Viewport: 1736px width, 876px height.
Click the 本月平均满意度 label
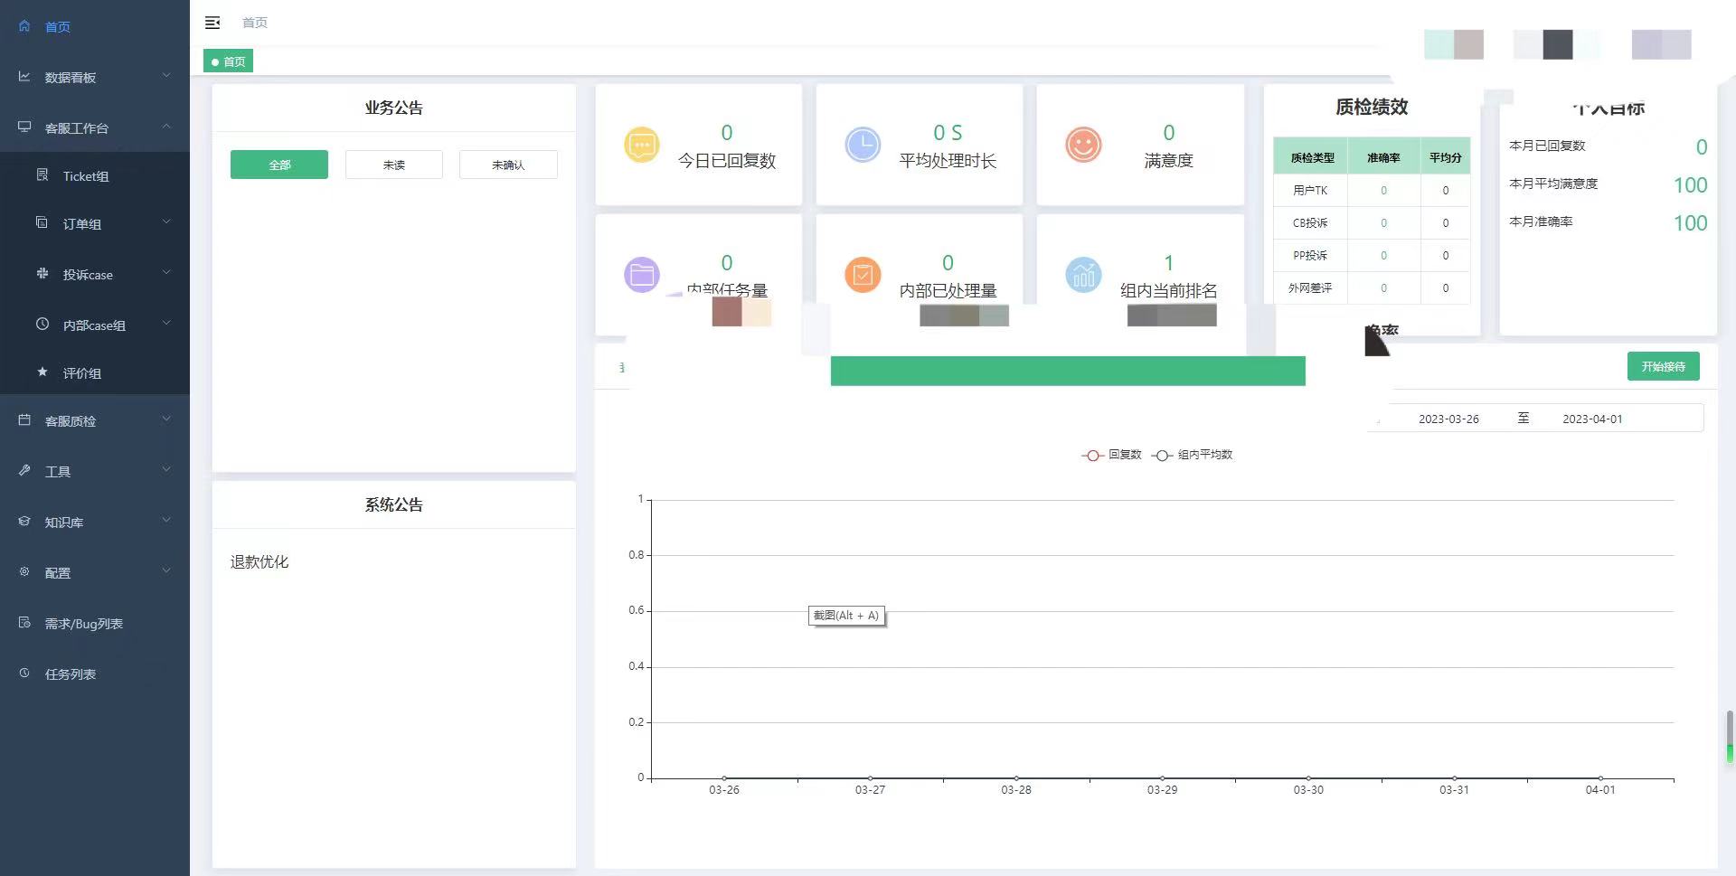point(1553,184)
